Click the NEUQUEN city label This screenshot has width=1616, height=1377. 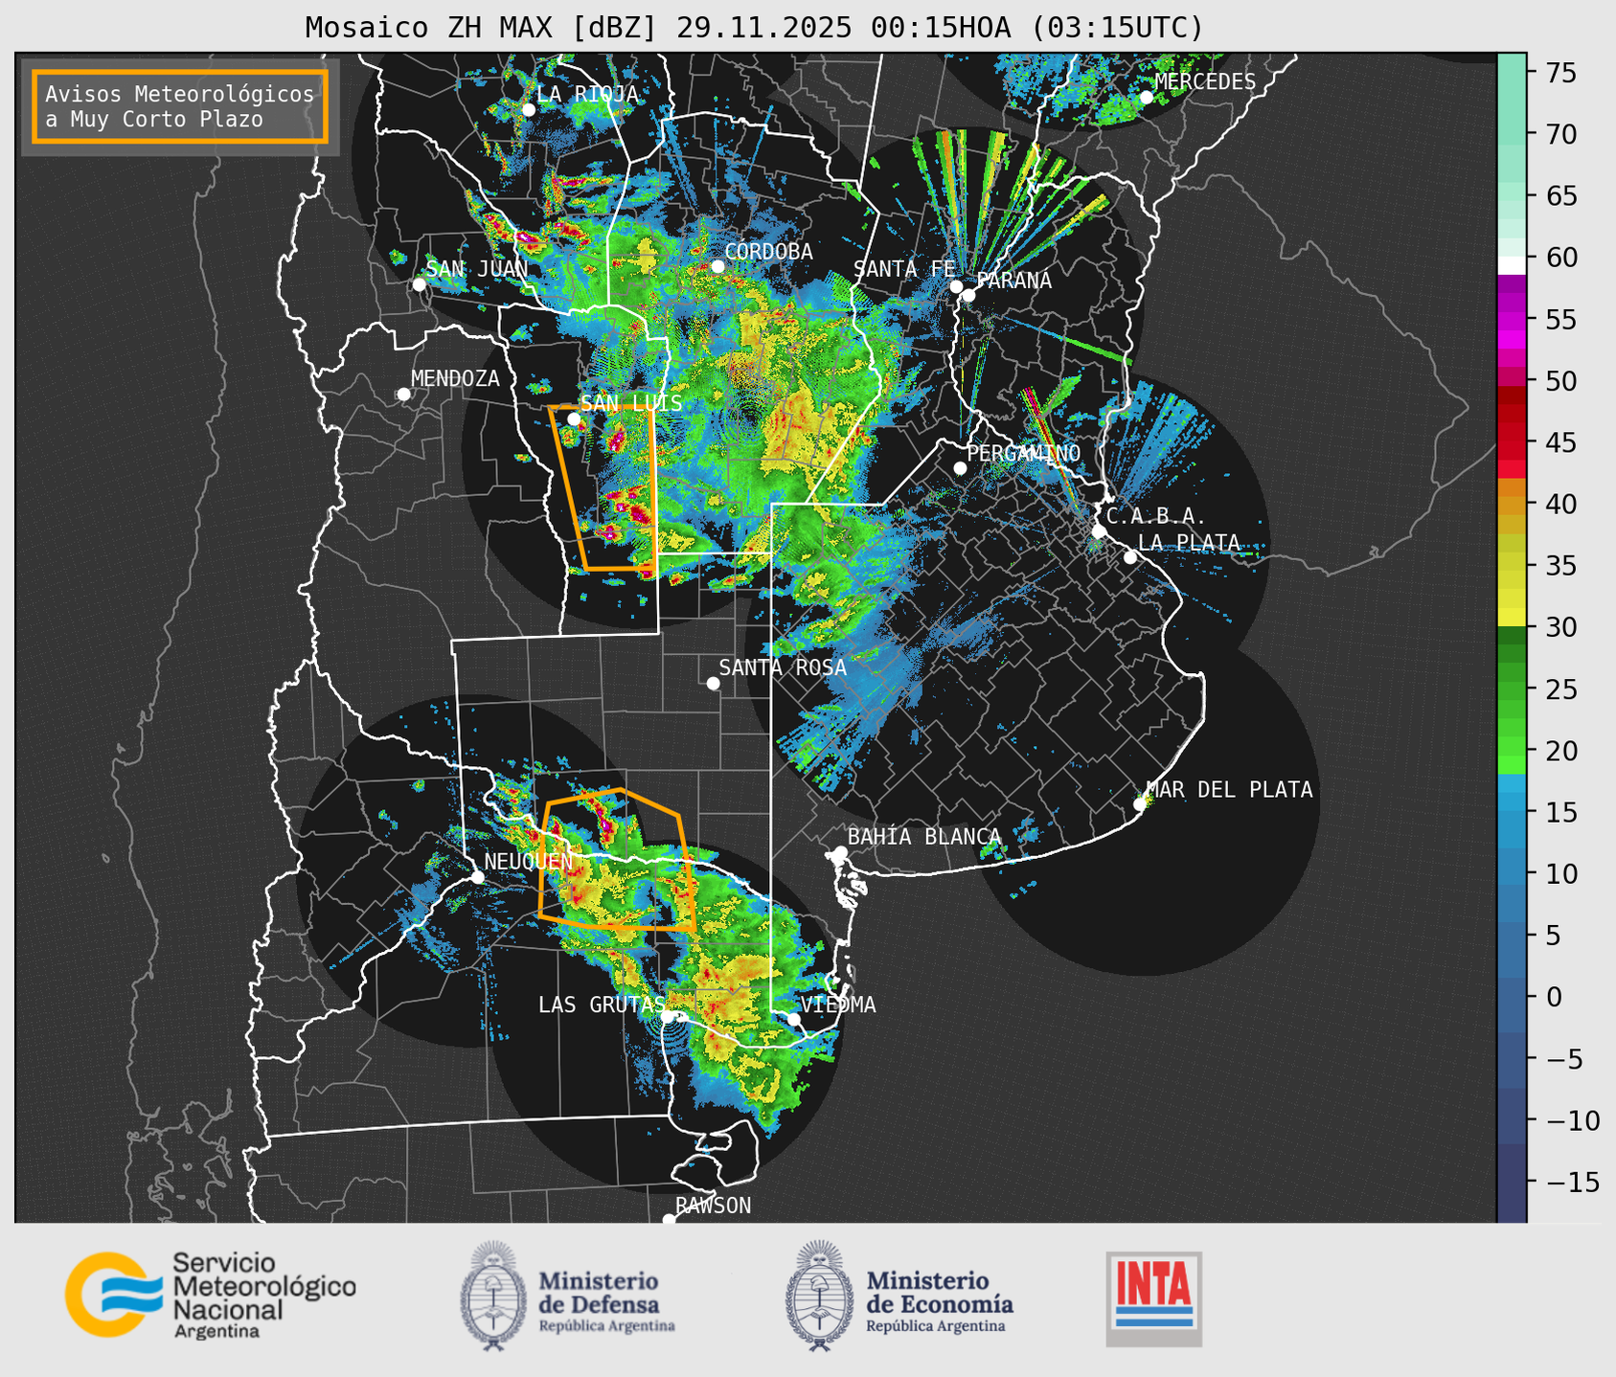pos(528,861)
